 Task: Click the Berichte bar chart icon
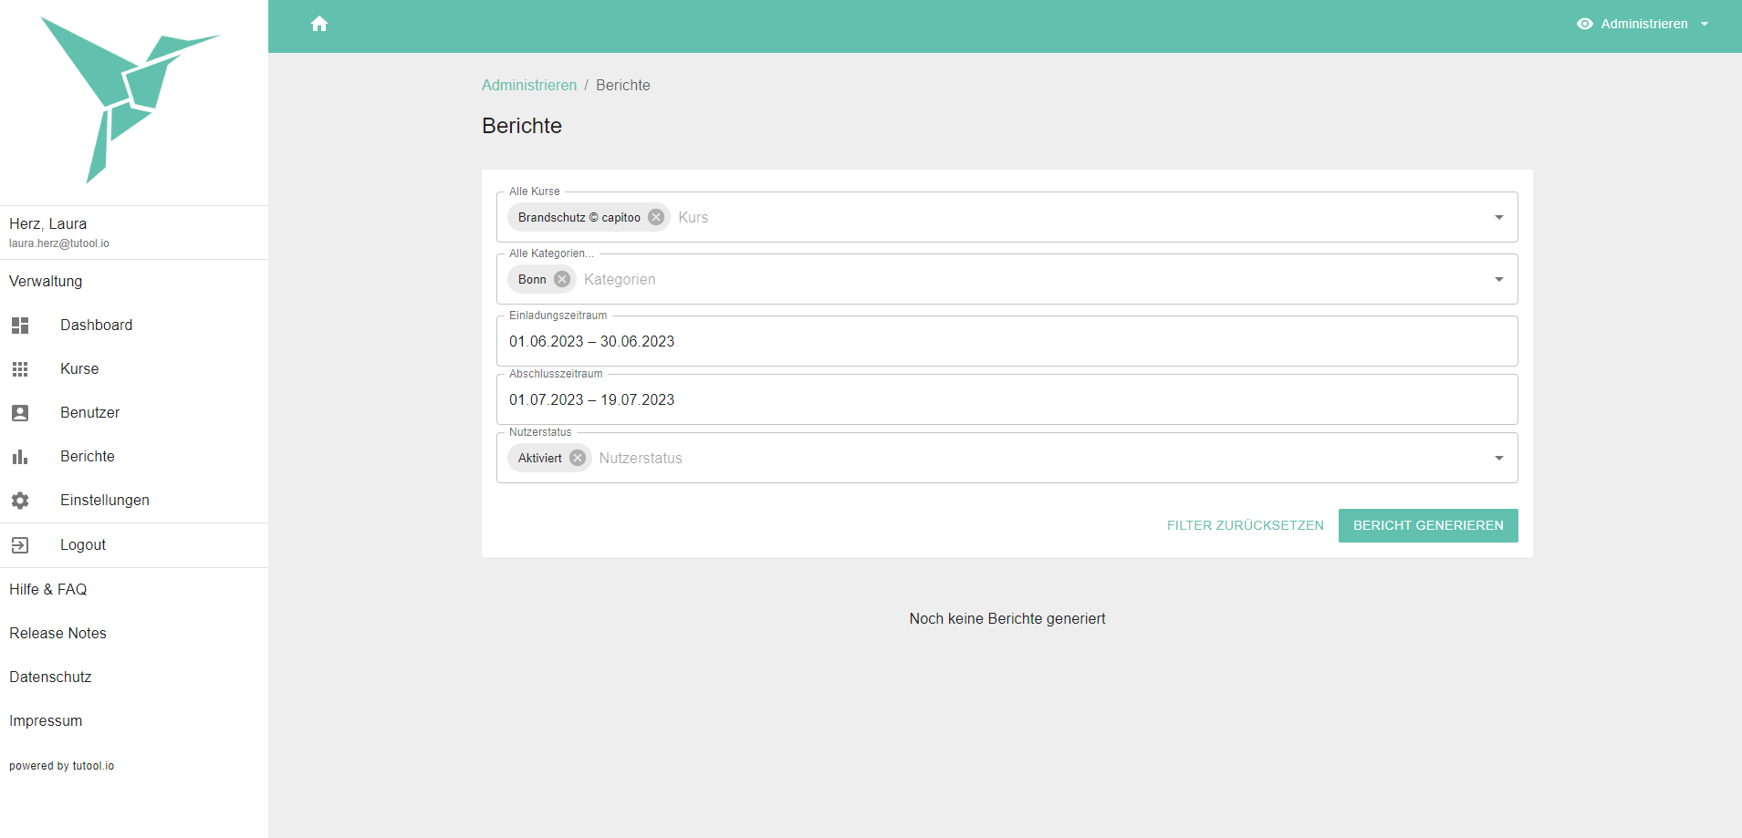pyautogui.click(x=20, y=457)
